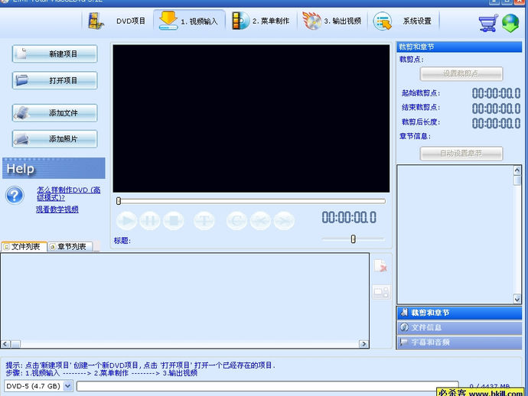
Task: Click 添加照片 button
Action: [x=55, y=139]
